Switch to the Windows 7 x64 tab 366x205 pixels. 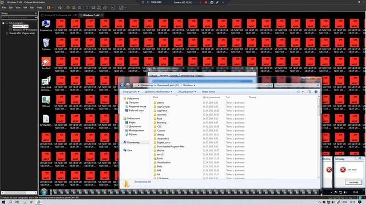click(x=91, y=15)
